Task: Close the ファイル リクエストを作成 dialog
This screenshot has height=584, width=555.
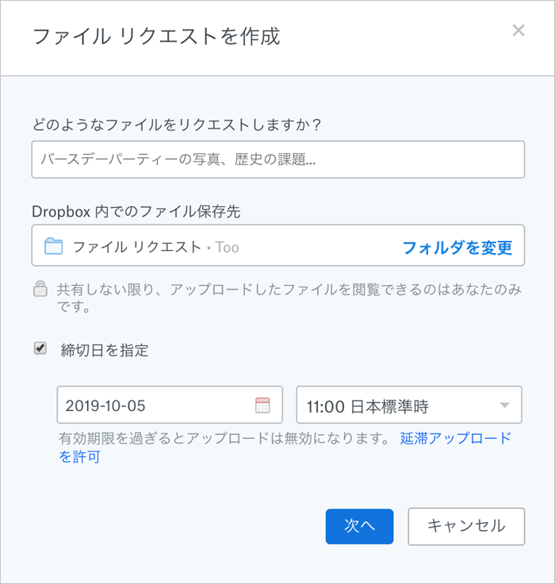Action: 519,31
